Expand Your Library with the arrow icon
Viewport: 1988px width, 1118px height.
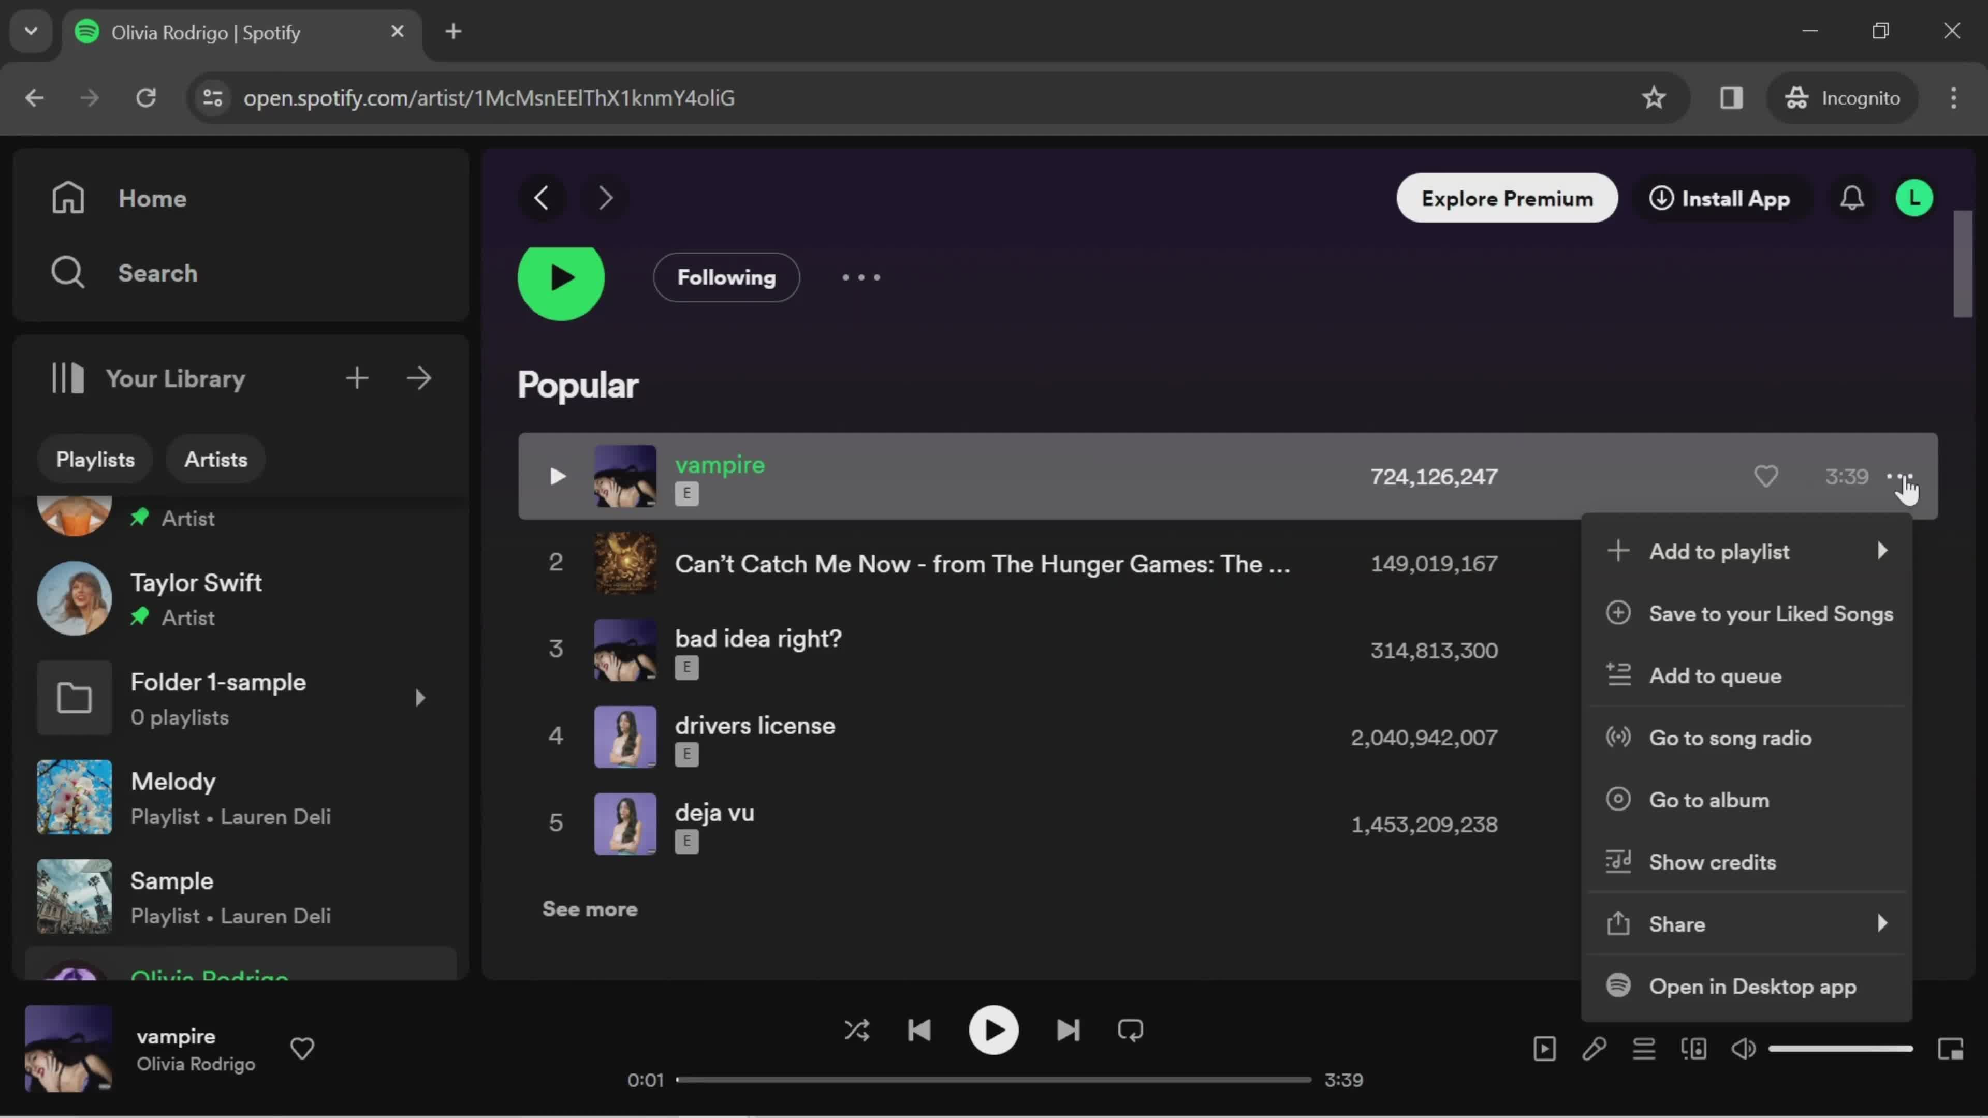point(419,378)
